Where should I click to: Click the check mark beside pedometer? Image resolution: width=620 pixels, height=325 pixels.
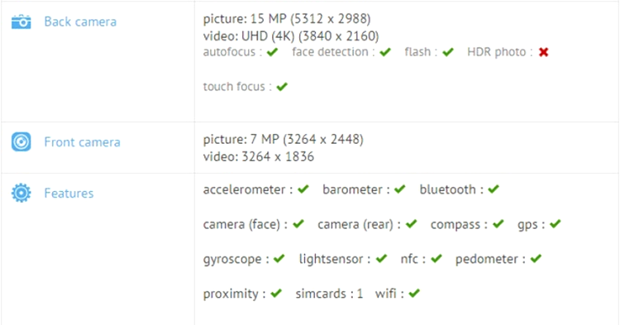click(536, 259)
